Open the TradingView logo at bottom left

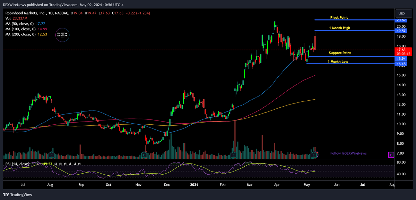click(x=18, y=195)
